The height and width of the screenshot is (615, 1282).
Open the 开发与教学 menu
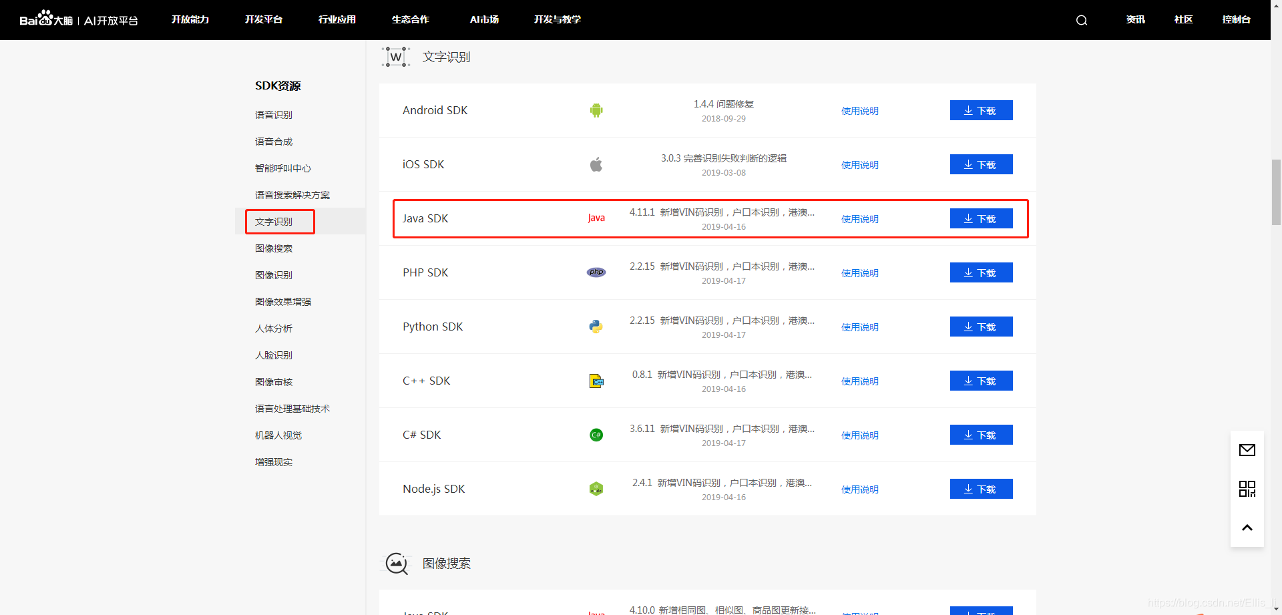click(x=558, y=19)
